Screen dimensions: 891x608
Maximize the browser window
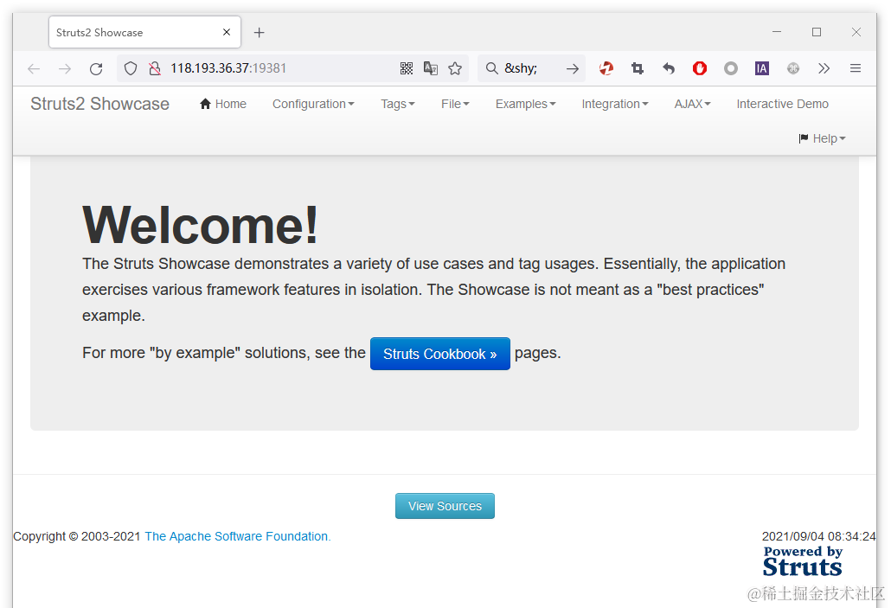click(817, 32)
